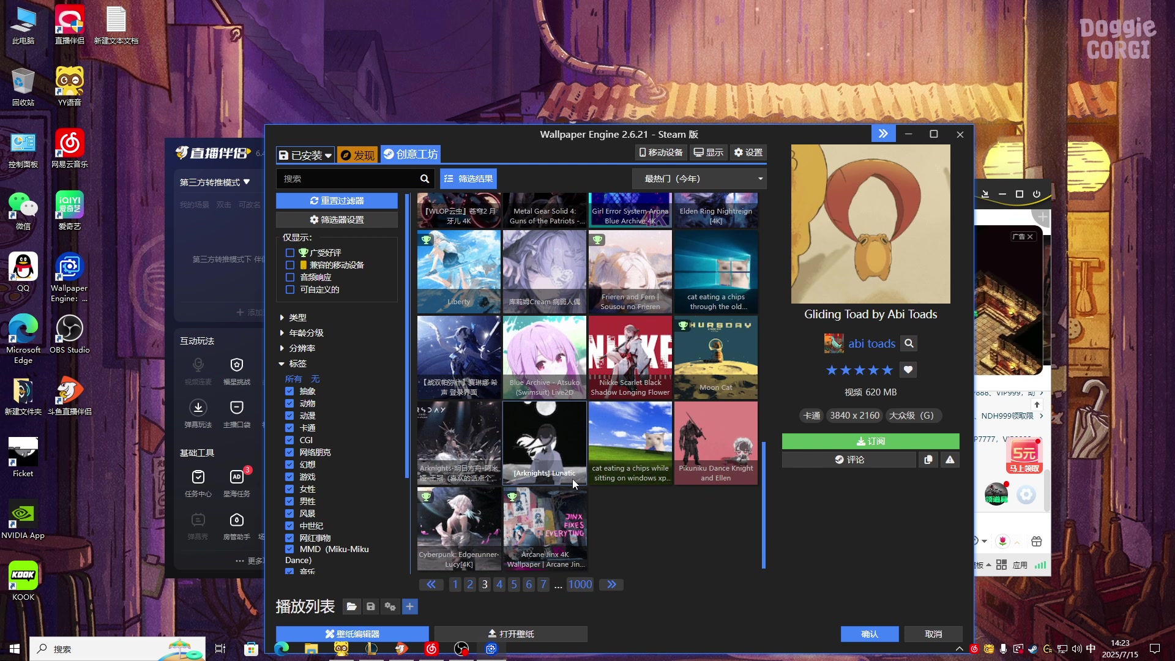Open 任务中心 icon in 直播伴侣 window
Image resolution: width=1175 pixels, height=661 pixels.
198,477
